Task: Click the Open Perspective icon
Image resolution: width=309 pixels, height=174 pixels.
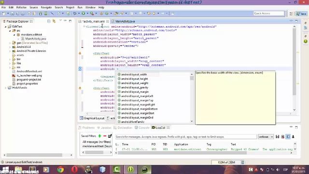Action: pos(291,14)
